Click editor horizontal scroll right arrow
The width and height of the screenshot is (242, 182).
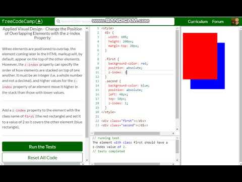[x=173, y=133]
